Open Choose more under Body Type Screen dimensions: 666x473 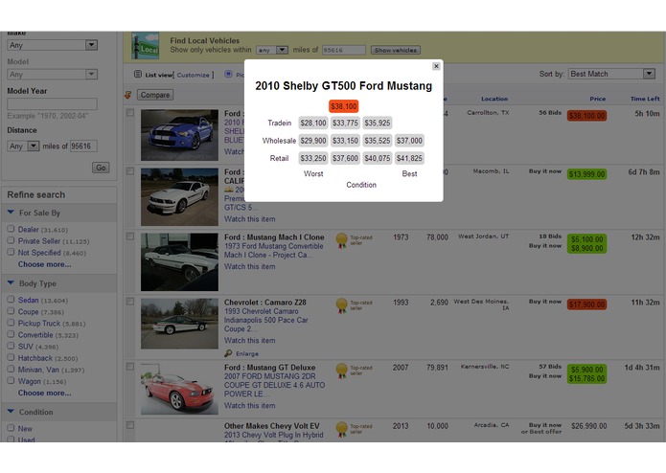[45, 393]
